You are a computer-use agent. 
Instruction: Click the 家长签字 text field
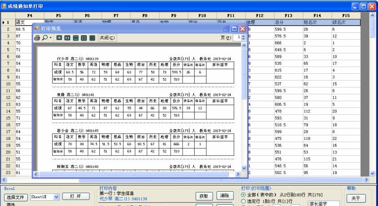(324, 204)
